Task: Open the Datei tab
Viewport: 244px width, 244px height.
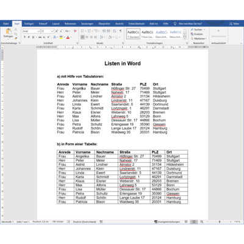Action: click(6, 24)
